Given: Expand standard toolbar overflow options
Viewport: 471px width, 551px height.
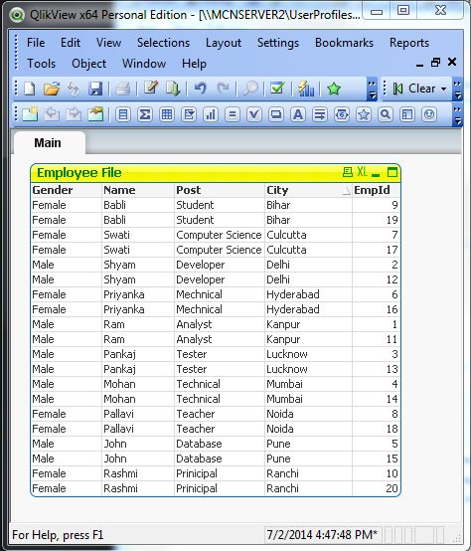Looking at the screenshot, I should (x=372, y=89).
